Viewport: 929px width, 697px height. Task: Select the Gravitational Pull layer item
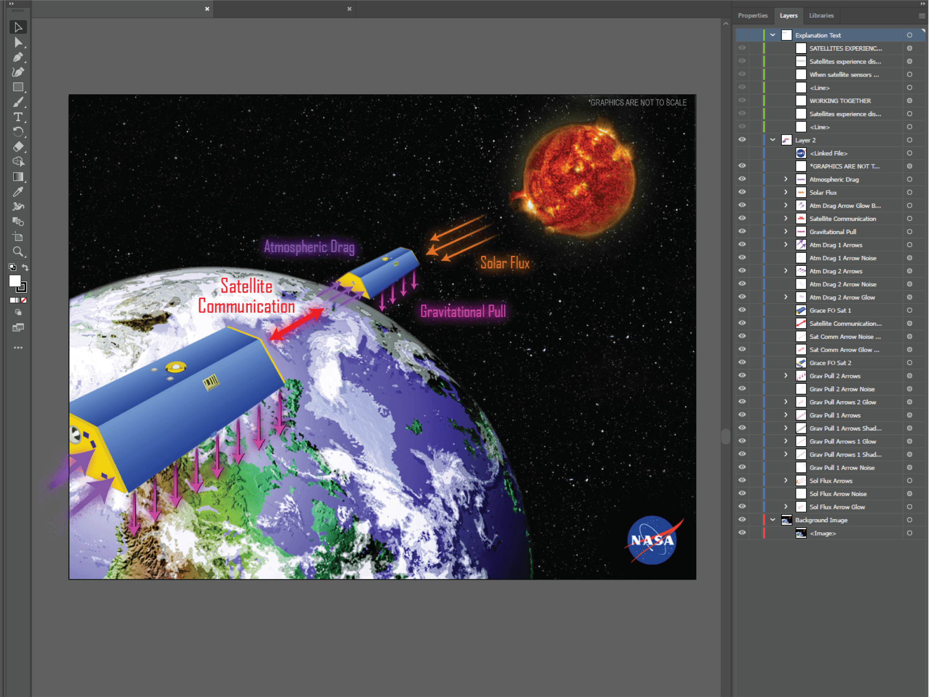click(x=832, y=232)
